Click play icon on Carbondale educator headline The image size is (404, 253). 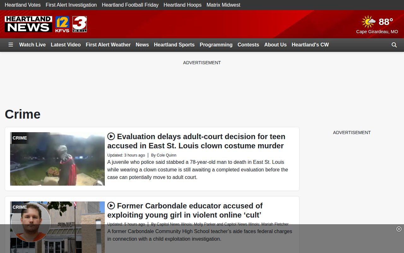click(111, 206)
